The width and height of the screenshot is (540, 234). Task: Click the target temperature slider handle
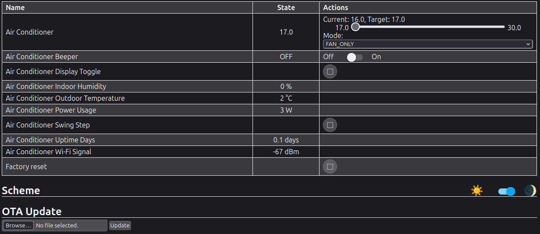point(355,27)
